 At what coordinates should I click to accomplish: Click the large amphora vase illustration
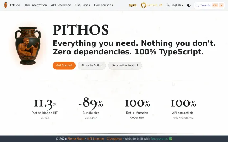point(28,45)
